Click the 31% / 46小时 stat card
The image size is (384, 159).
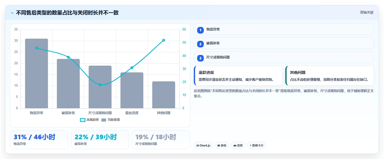point(39,140)
